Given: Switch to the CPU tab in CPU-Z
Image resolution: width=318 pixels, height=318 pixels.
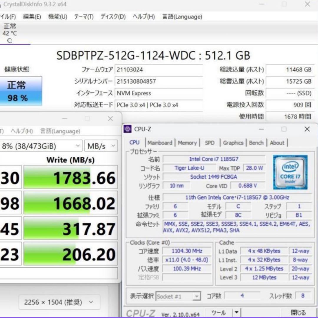Looking at the screenshot, I should coord(134,143).
